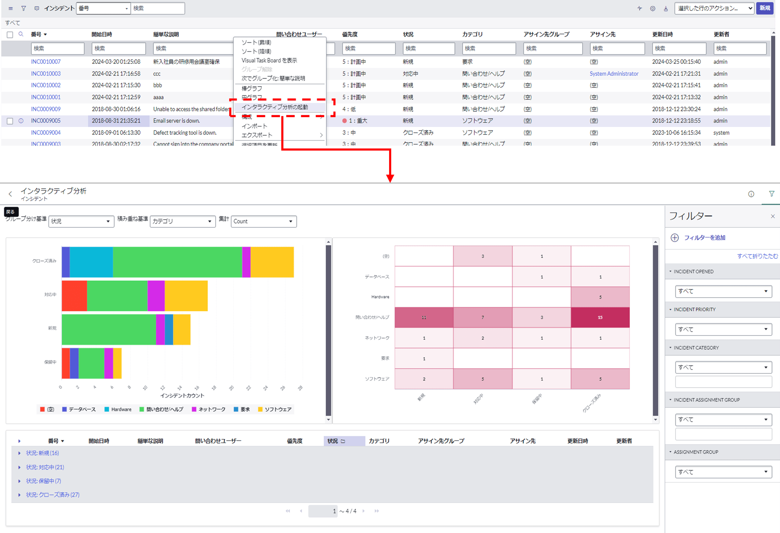780x533 pixels.
Task: Close the フィルター panel
Action: point(773,216)
